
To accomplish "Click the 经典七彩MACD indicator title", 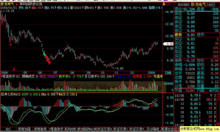I will pyautogui.click(x=11, y=94).
